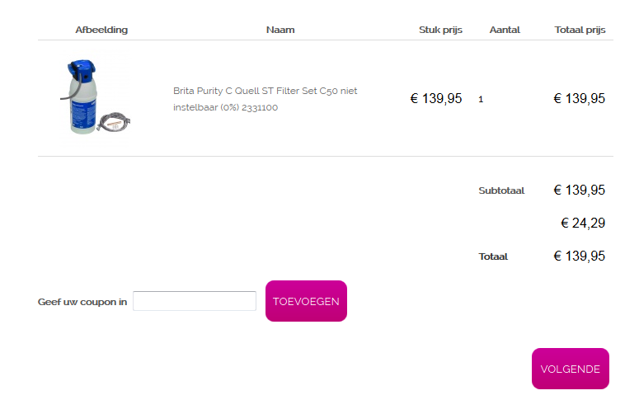Image resolution: width=639 pixels, height=414 pixels.
Task: Click the hose shown in product image
Action: point(115,124)
